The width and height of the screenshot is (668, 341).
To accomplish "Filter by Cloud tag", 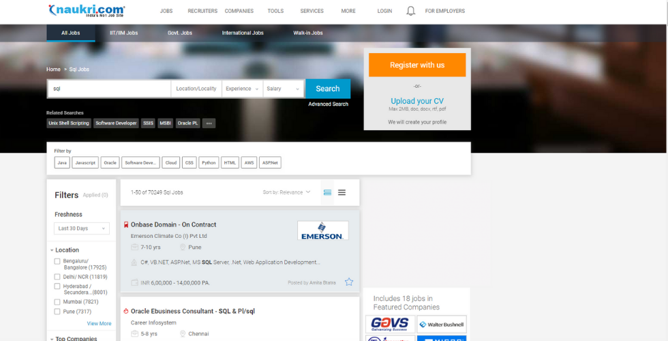I will tap(171, 163).
